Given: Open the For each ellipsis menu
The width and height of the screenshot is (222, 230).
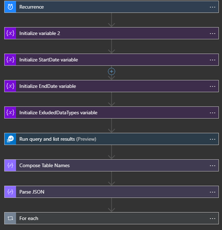Looking at the screenshot, I should coord(212,219).
